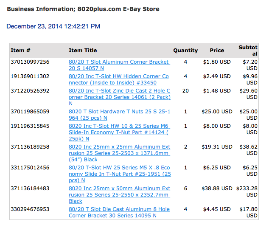This screenshot has width=269, height=228.
Task: Click item number 370130997256
Action: point(30,62)
